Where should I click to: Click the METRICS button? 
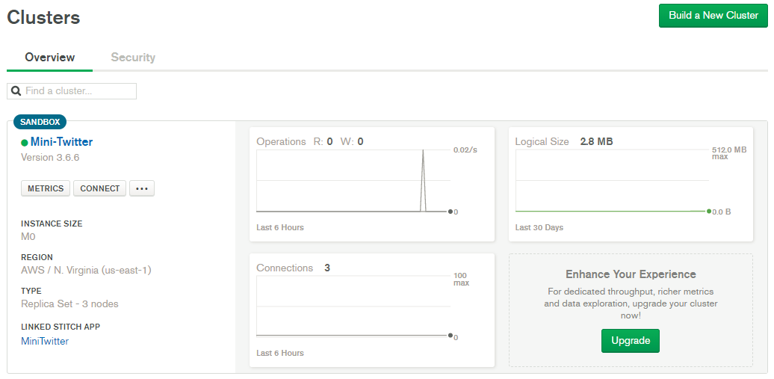point(46,188)
